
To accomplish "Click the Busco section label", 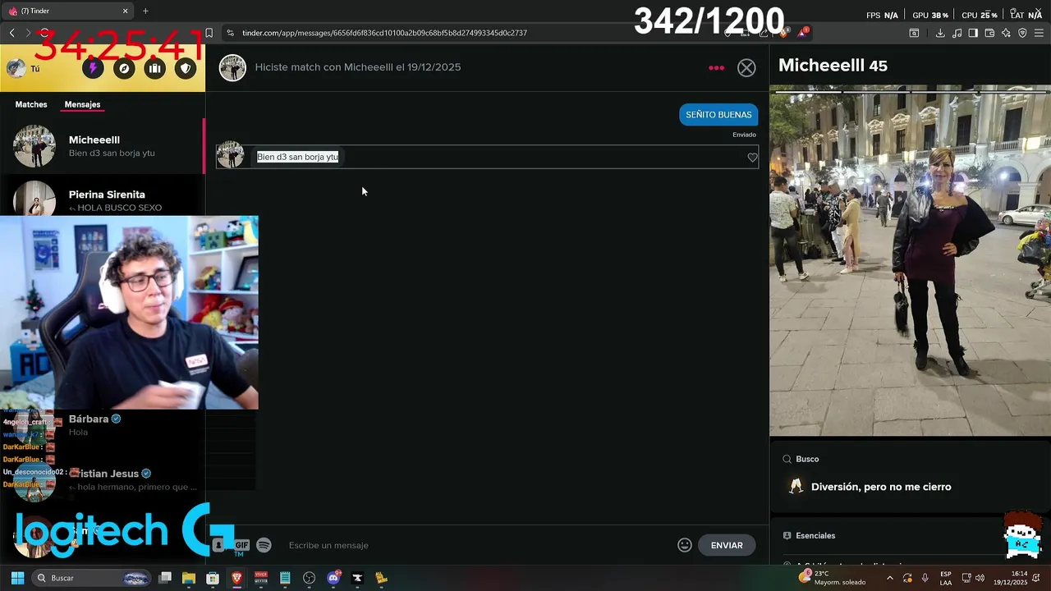I will pos(807,459).
